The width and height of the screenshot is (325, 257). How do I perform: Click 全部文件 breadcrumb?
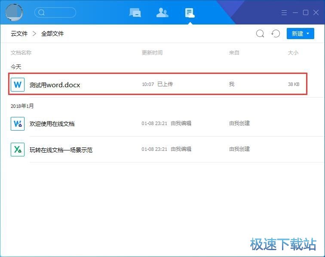pos(52,34)
